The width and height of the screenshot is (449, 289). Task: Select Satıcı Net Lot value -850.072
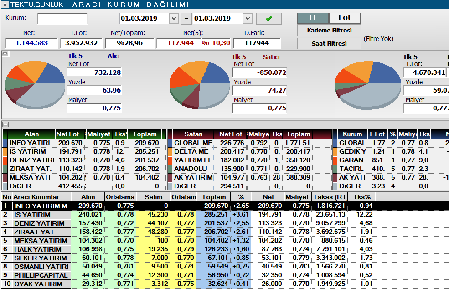point(259,72)
